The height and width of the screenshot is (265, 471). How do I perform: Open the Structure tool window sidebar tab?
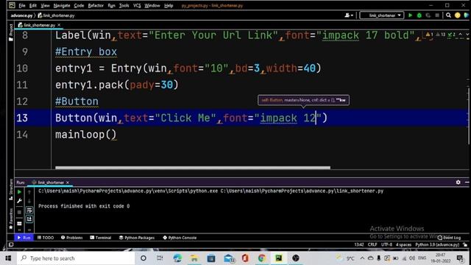(11, 189)
